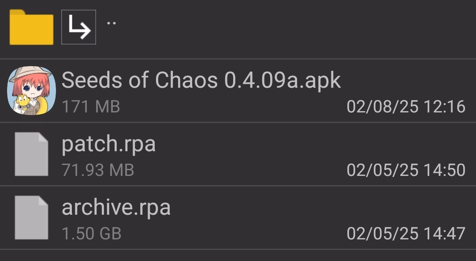Click the 171 MB size label
The image size is (476, 261).
point(91,107)
